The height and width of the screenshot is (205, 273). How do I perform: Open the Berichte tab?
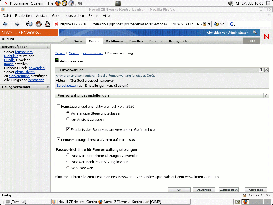click(x=156, y=41)
